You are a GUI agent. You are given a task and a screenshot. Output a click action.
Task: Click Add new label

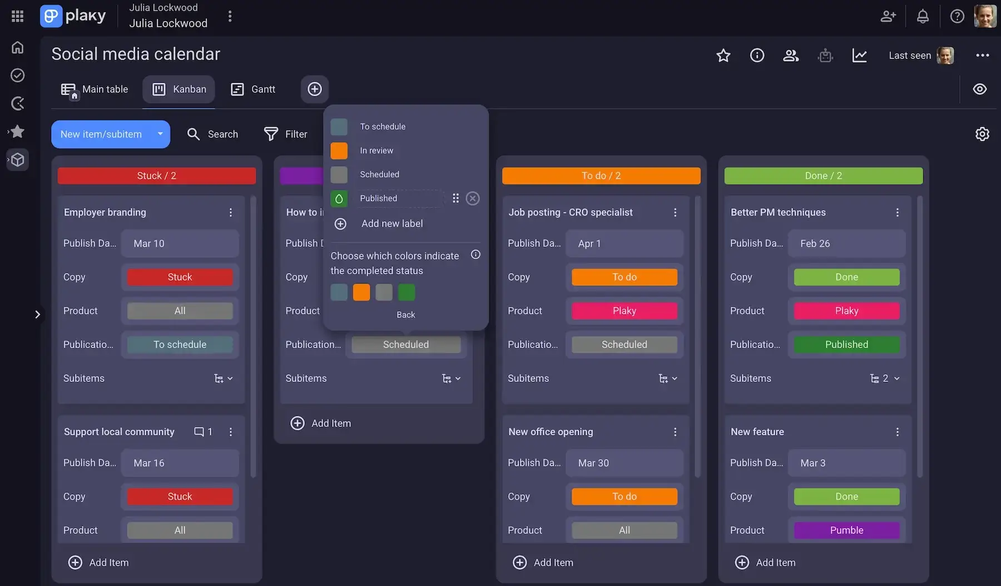[392, 224]
